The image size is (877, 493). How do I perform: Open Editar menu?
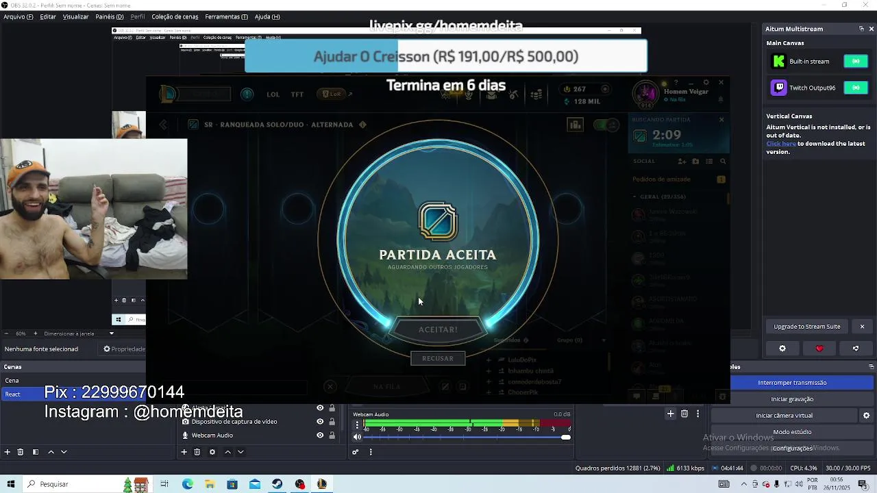click(48, 16)
